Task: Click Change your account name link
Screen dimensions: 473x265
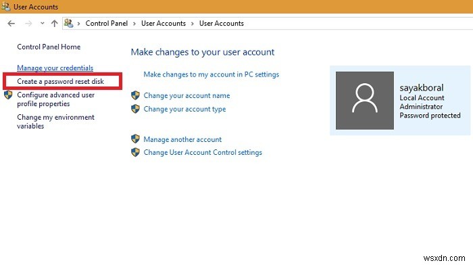Action: click(186, 95)
